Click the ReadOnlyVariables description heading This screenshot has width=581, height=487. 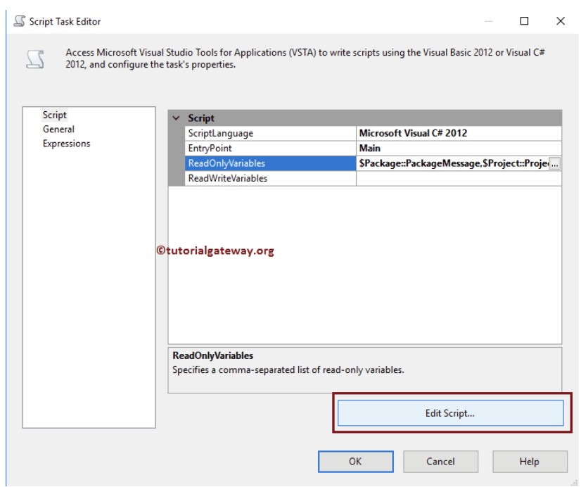pos(212,355)
